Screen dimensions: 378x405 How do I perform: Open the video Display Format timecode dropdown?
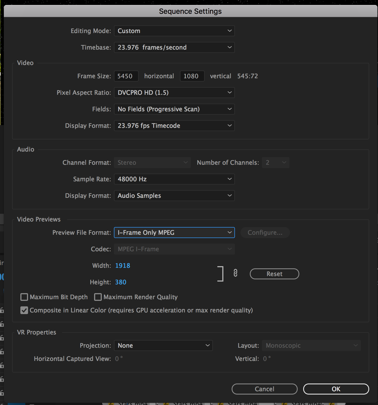(x=174, y=126)
